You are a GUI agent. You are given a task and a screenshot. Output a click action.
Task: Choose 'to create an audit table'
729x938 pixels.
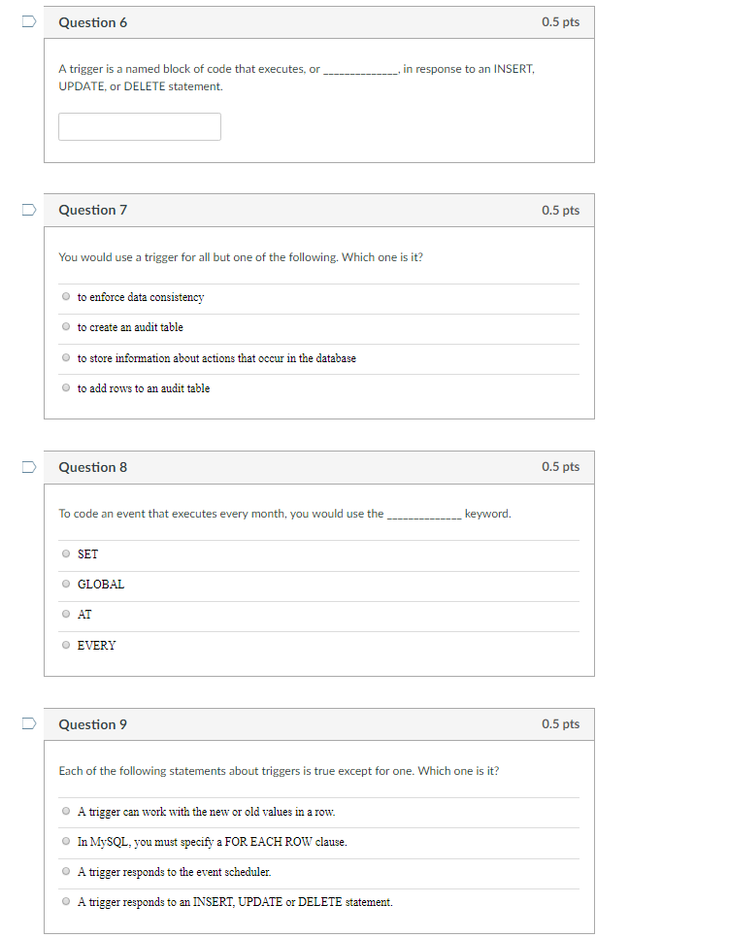65,326
